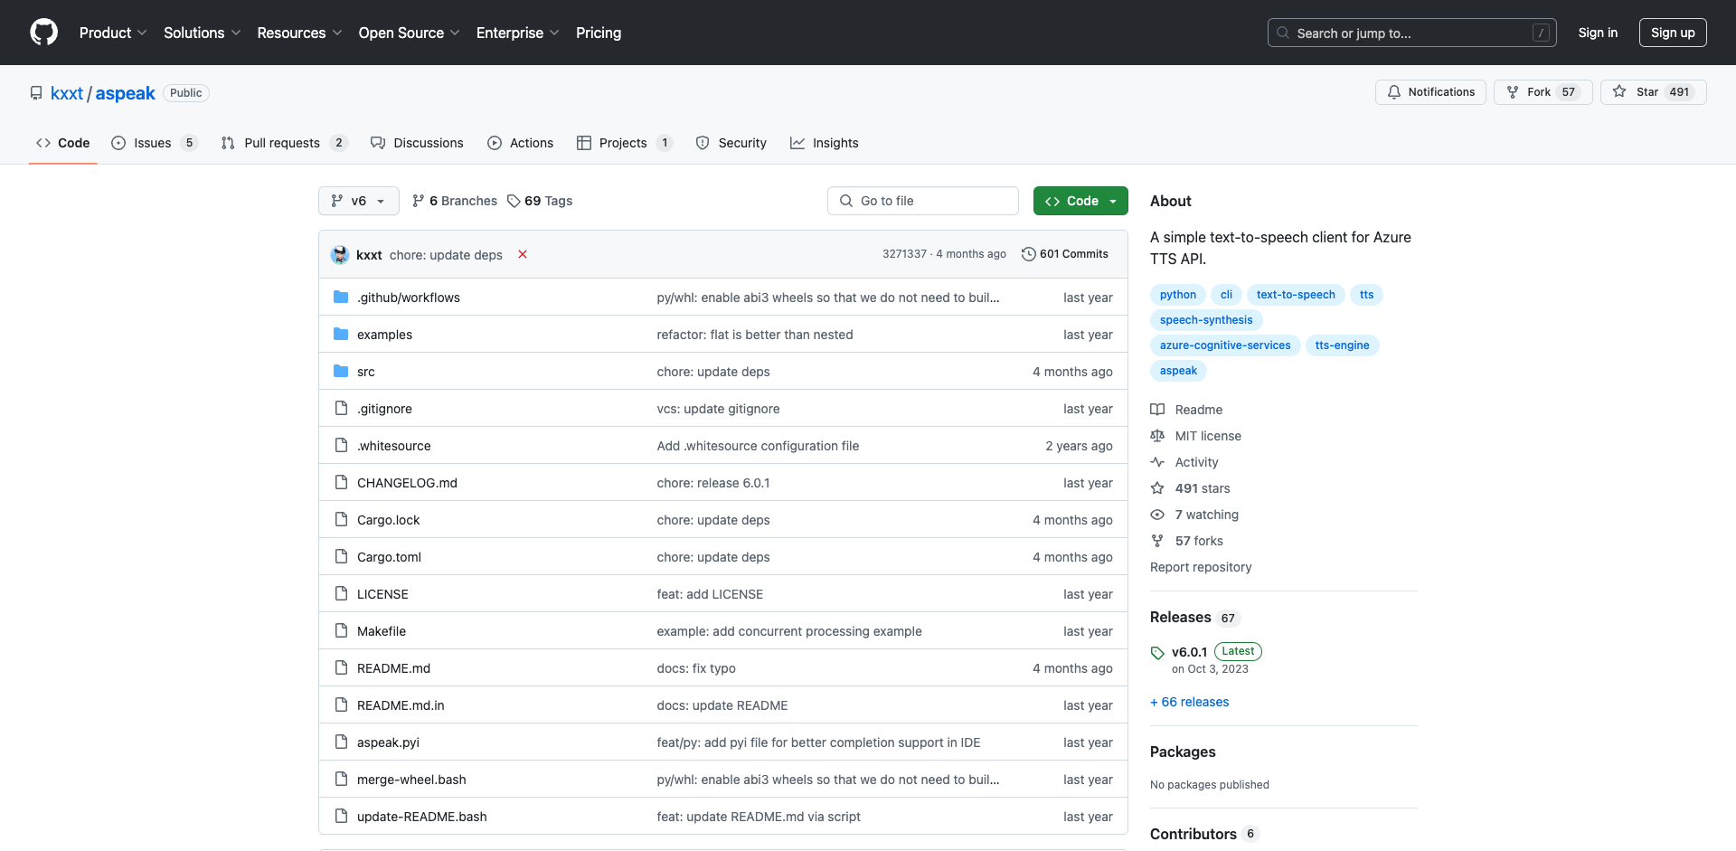Click the MIT license scale icon
This screenshot has width=1736, height=851.
[x=1157, y=436]
